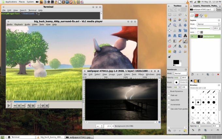Select the Move tool
222x139 pixels.
pyautogui.click(x=185, y=25)
